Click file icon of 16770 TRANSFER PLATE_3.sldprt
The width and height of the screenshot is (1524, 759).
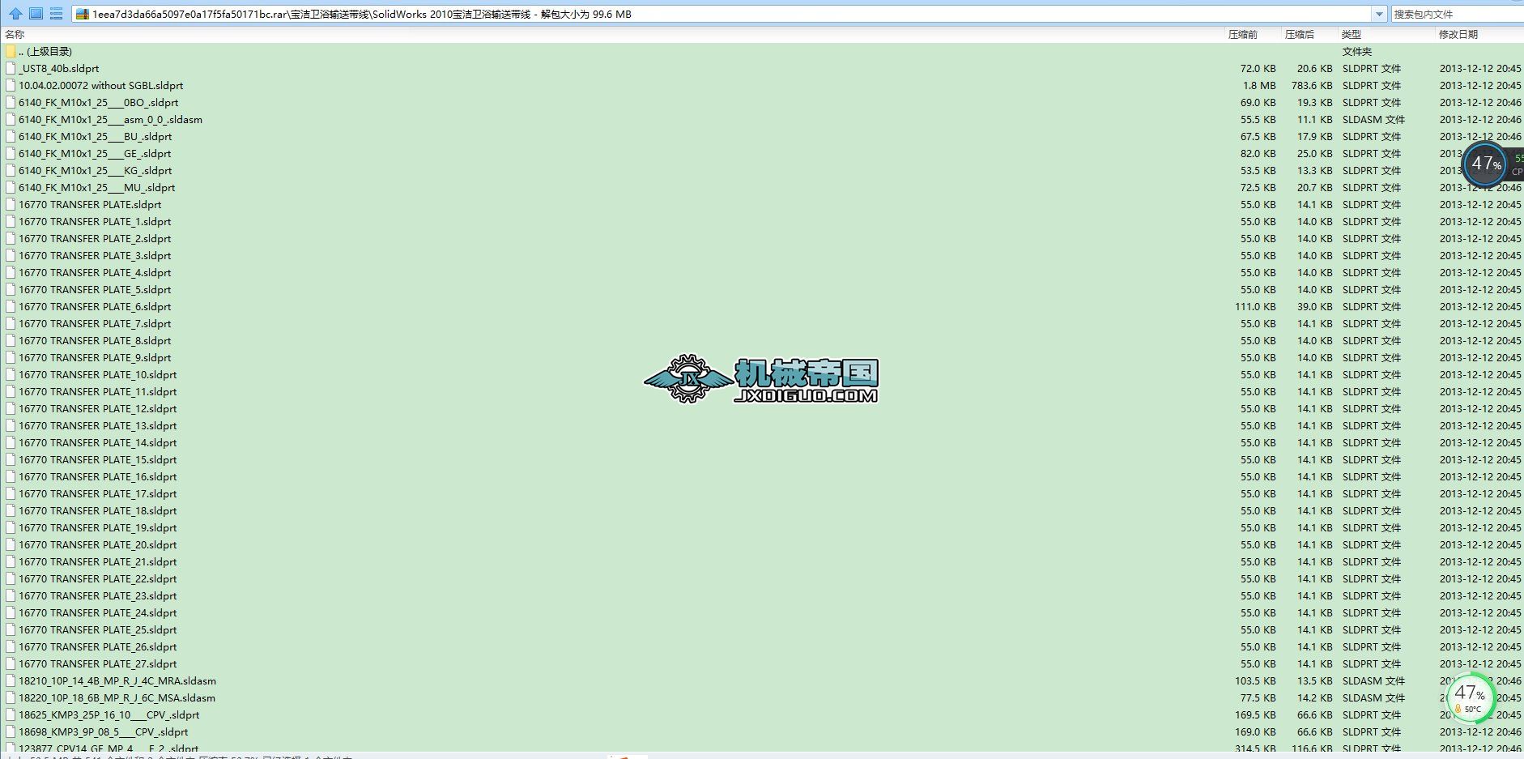tap(11, 255)
